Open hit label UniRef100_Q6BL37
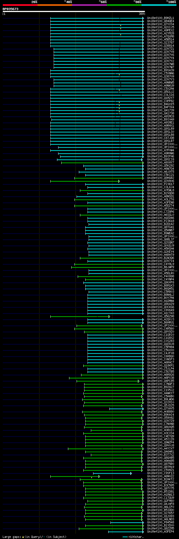The height and width of the screenshot is (539, 179). 161,240
